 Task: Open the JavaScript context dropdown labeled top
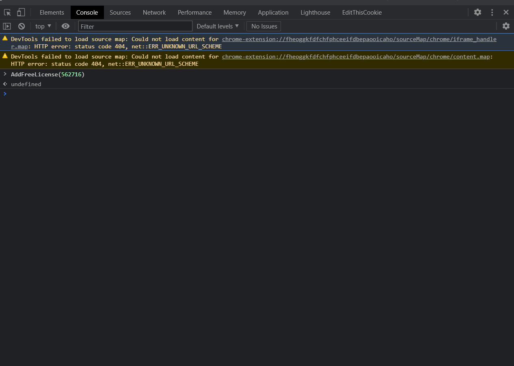point(43,26)
